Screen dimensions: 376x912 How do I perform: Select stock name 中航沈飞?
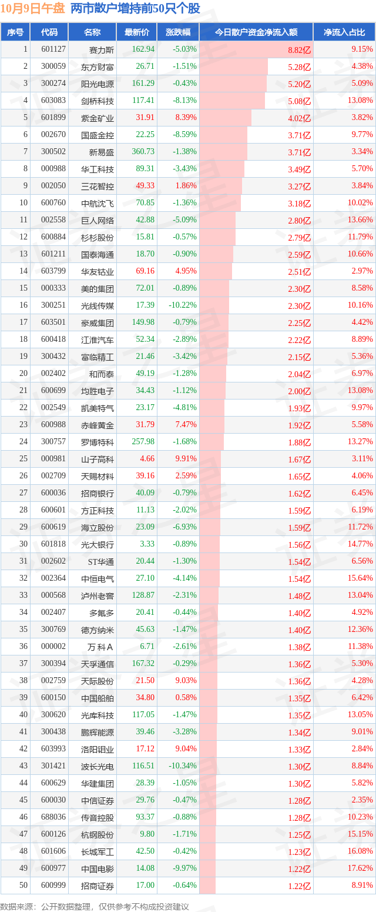[x=98, y=203]
